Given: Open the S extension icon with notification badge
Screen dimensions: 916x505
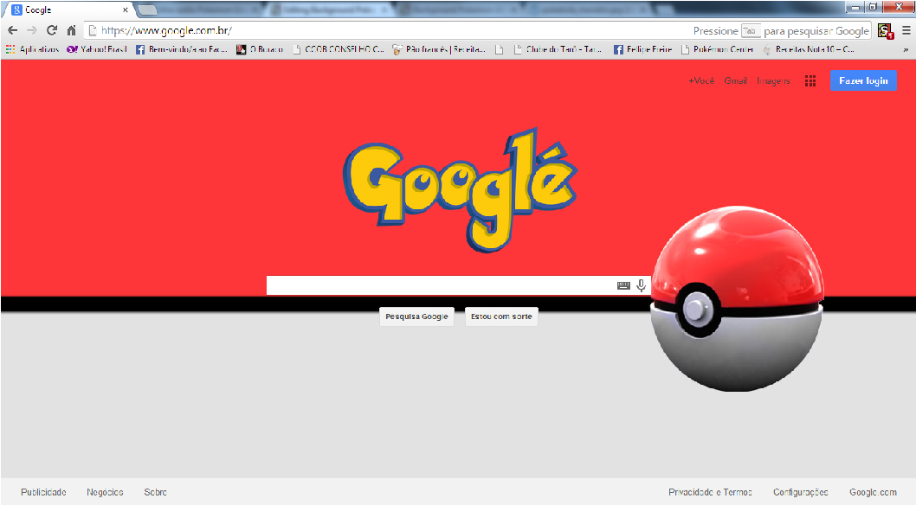Looking at the screenshot, I should coord(885,29).
